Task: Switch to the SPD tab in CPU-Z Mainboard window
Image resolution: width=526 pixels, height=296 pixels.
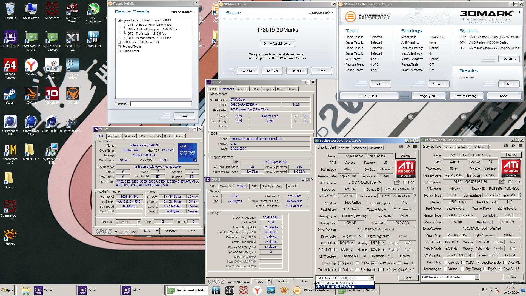Action: click(x=255, y=89)
